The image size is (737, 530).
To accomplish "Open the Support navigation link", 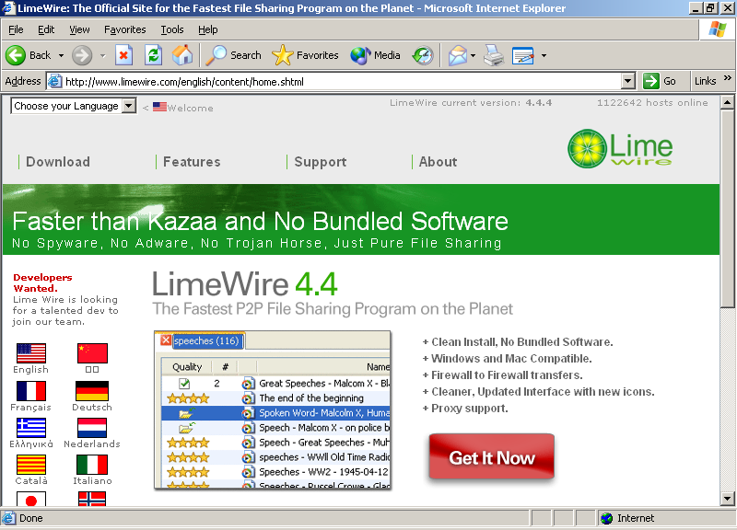I will pyautogui.click(x=321, y=162).
